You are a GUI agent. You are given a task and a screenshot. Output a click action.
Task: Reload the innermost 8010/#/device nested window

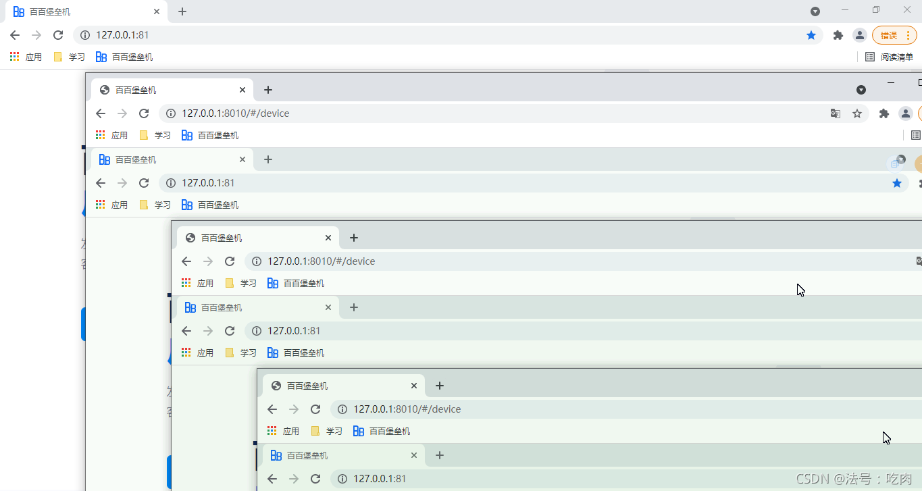click(315, 409)
